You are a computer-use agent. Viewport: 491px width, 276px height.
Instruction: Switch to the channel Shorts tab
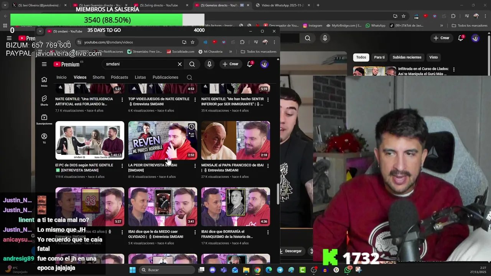click(x=99, y=77)
